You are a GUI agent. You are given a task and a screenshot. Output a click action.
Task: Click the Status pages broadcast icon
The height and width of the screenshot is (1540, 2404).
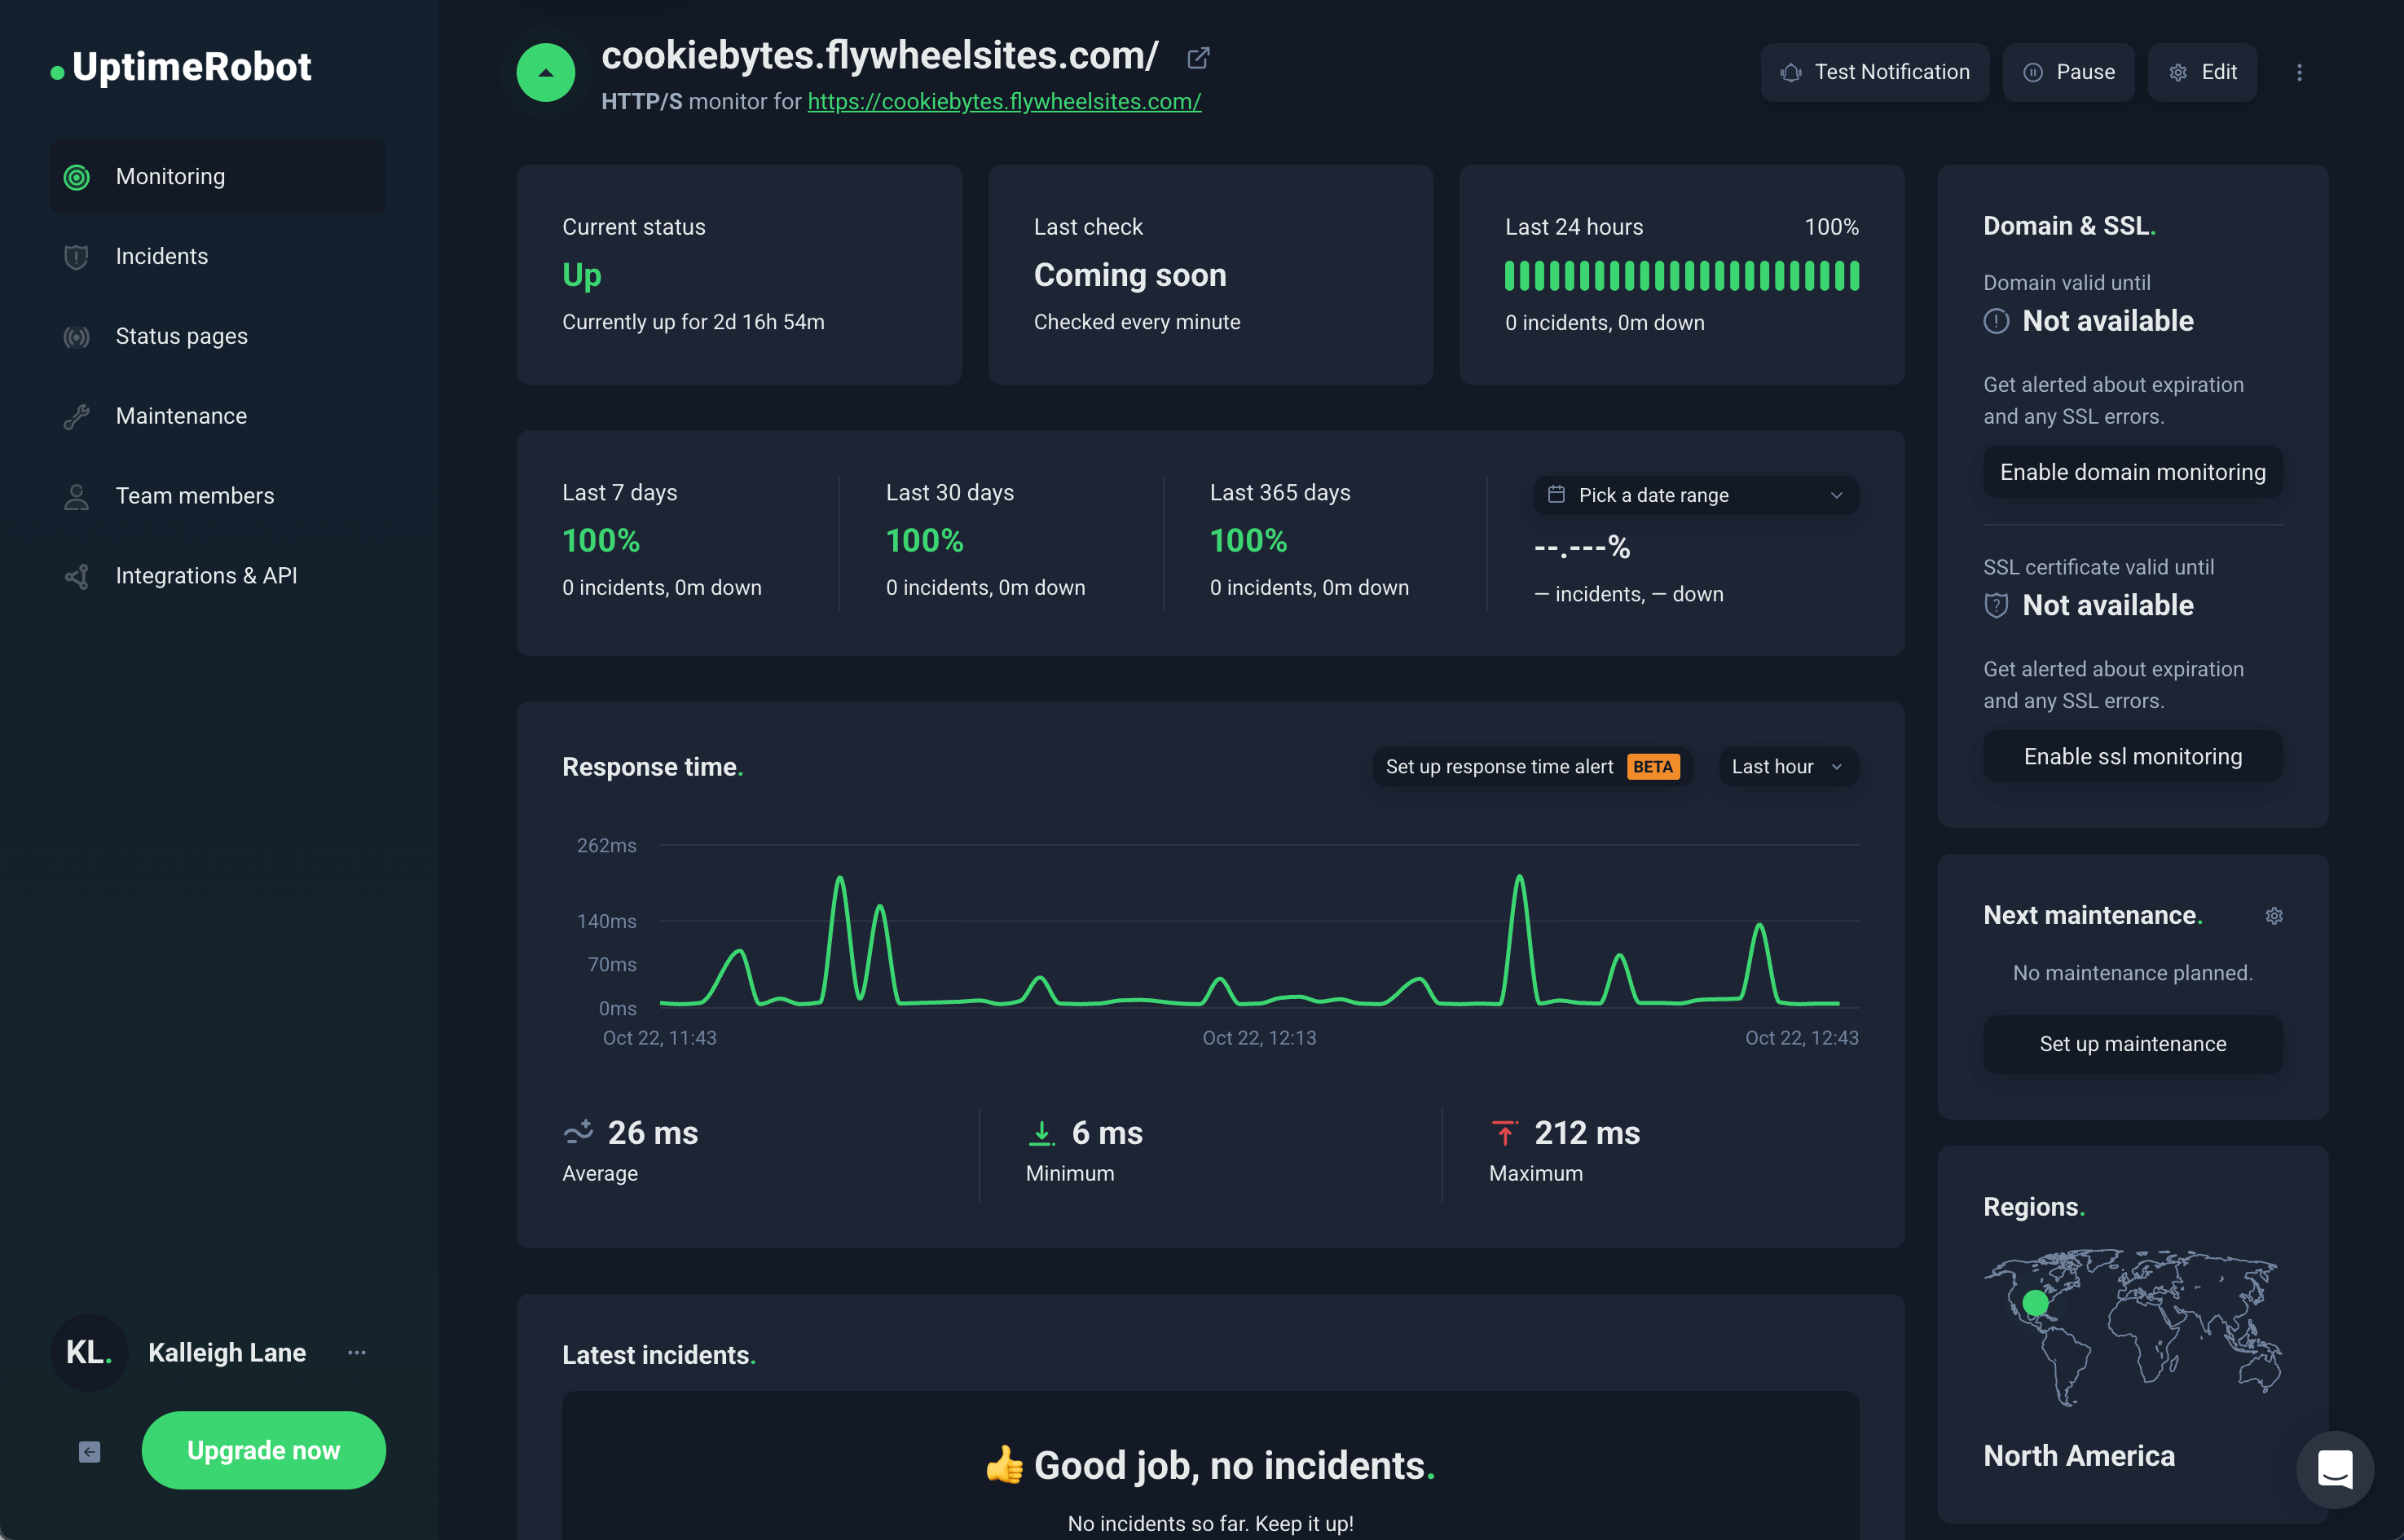[x=76, y=336]
